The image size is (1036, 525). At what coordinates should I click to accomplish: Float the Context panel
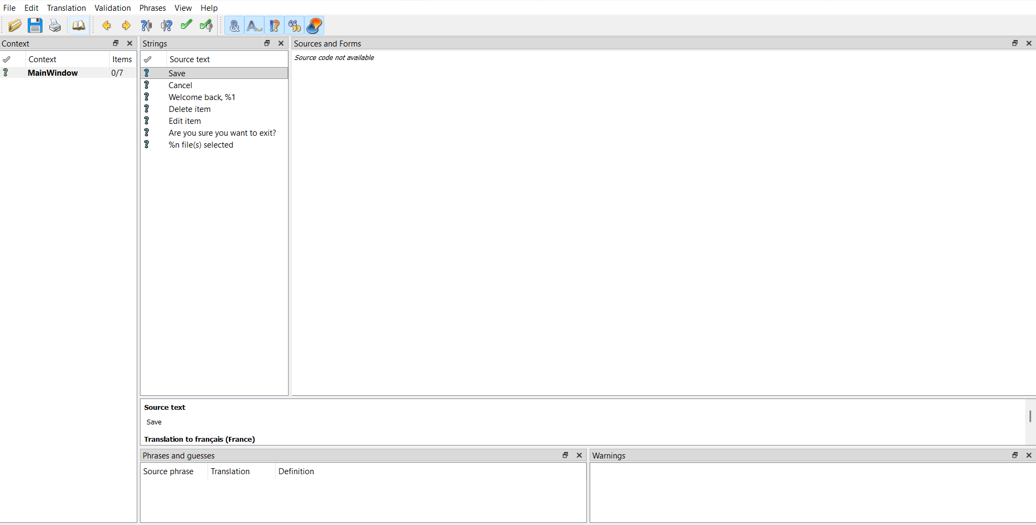tap(116, 43)
